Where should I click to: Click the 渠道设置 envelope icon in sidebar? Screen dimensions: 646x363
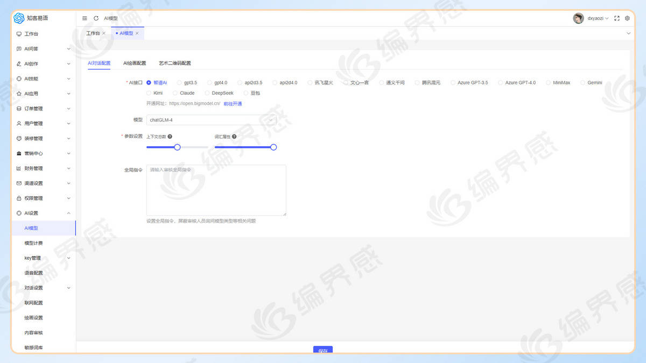click(x=19, y=183)
